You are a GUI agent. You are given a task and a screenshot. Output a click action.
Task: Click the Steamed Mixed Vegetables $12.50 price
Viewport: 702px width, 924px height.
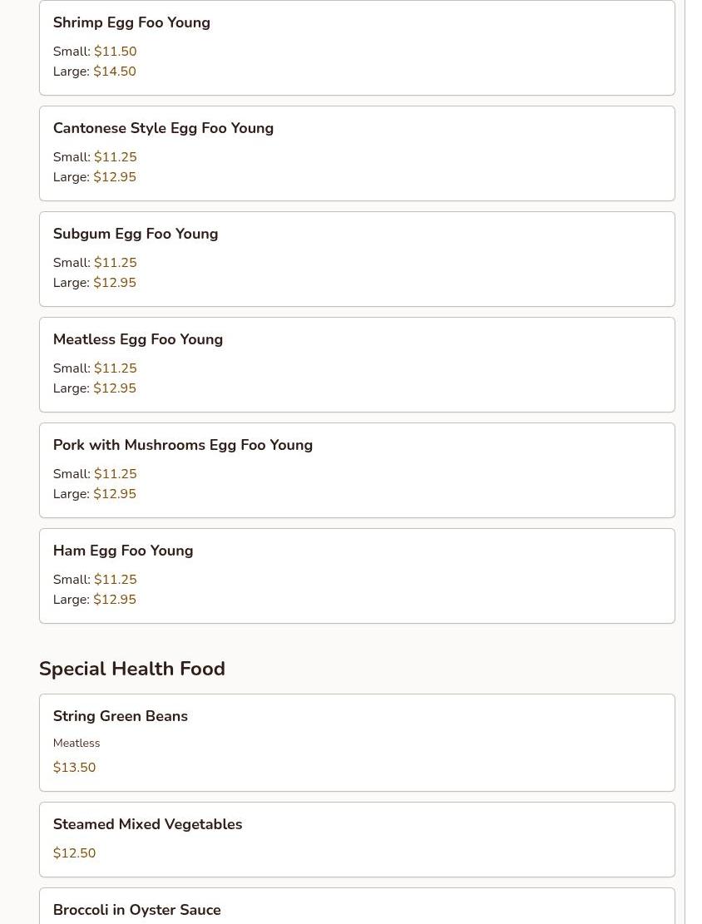tap(74, 853)
